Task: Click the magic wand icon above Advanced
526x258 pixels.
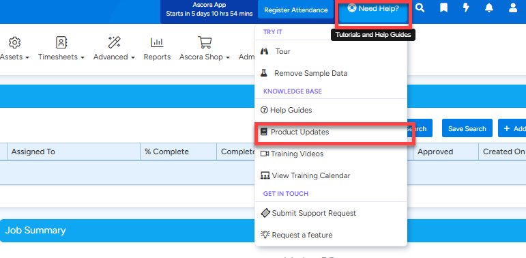Action: (x=114, y=42)
